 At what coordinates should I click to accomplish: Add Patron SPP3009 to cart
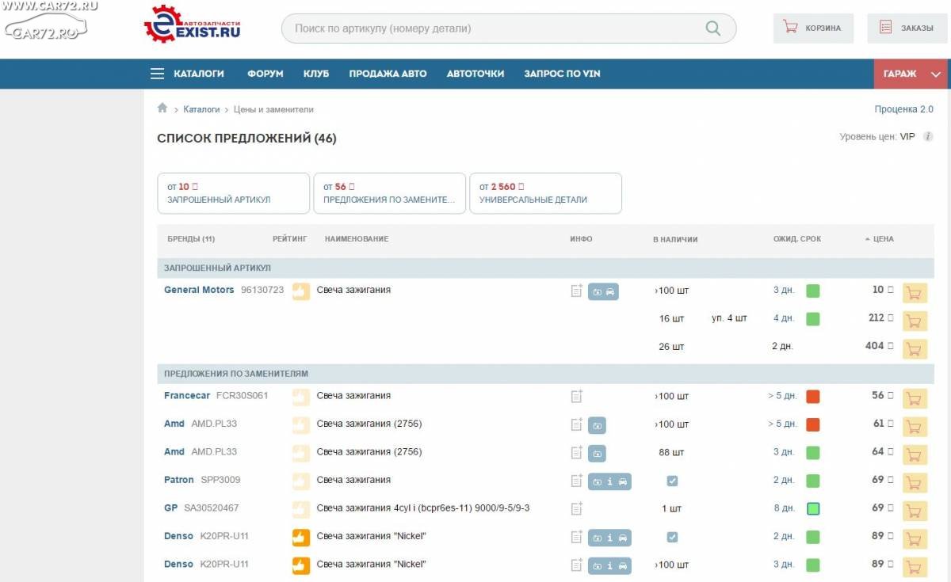click(915, 482)
